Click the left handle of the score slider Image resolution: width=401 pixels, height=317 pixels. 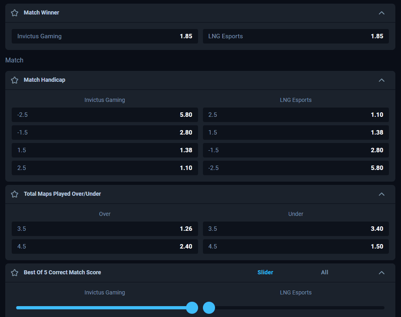(192, 307)
